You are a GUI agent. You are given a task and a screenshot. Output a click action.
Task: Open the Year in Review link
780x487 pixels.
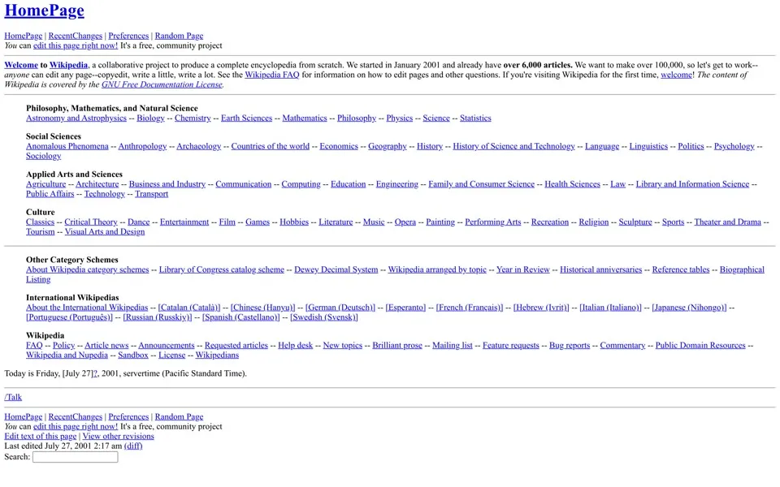[x=522, y=269]
